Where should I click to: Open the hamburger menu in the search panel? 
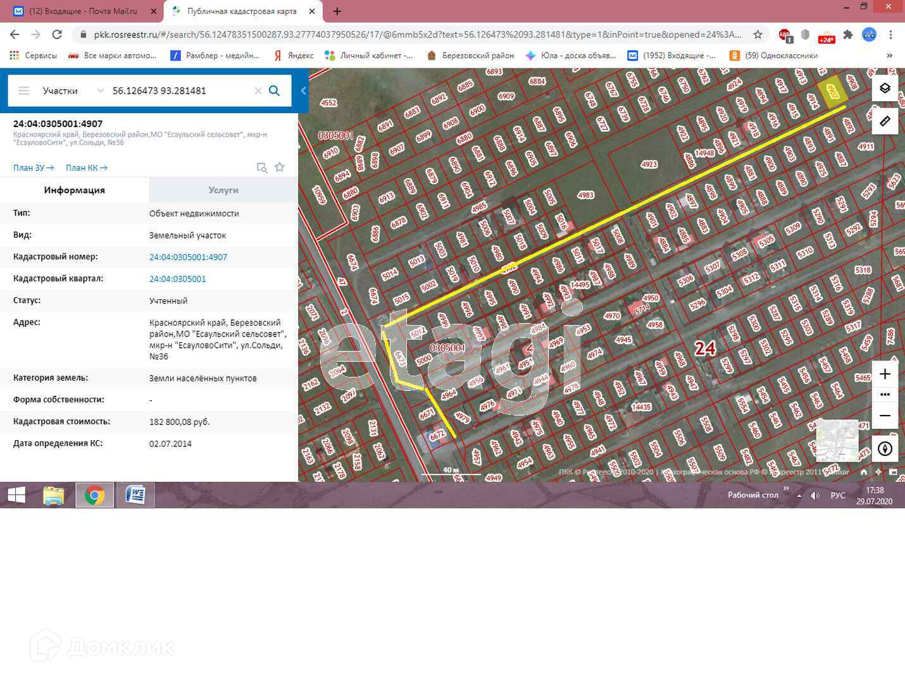pos(23,90)
